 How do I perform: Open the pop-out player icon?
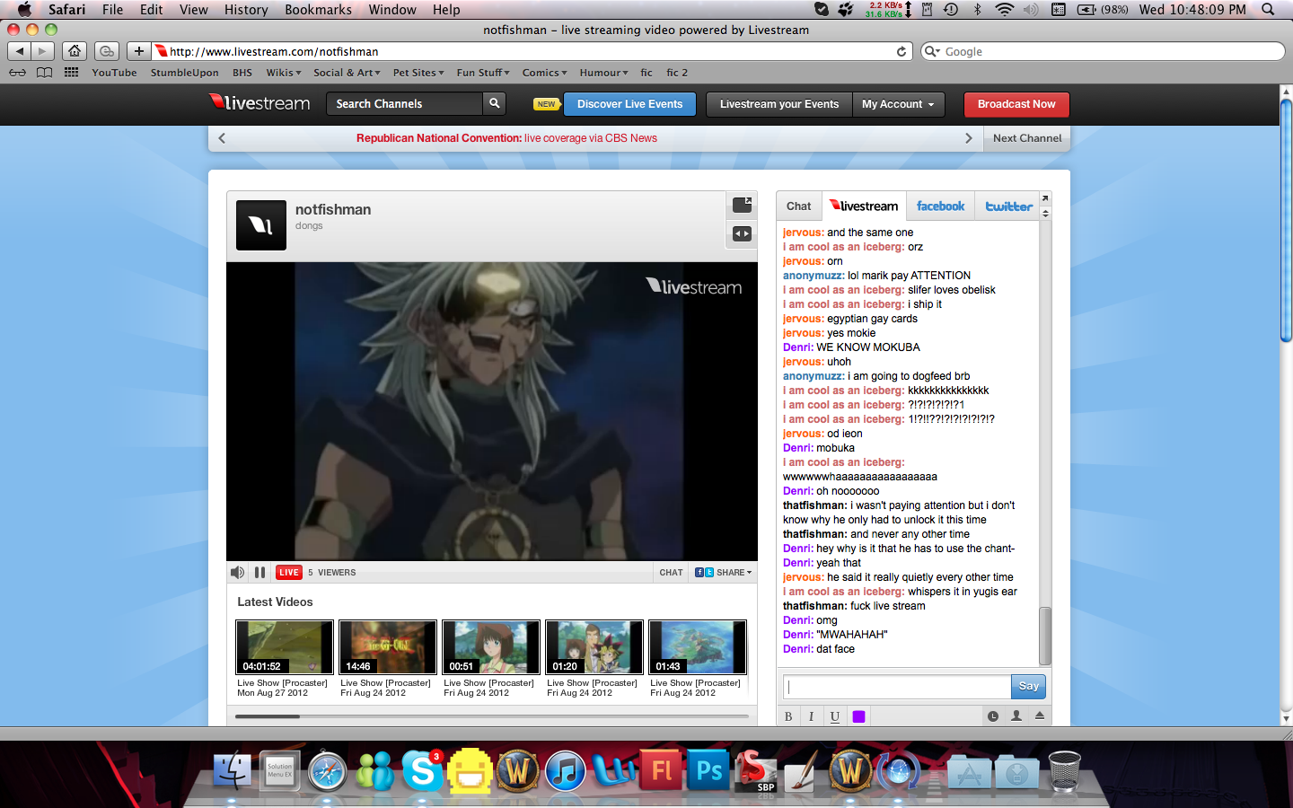coord(742,205)
